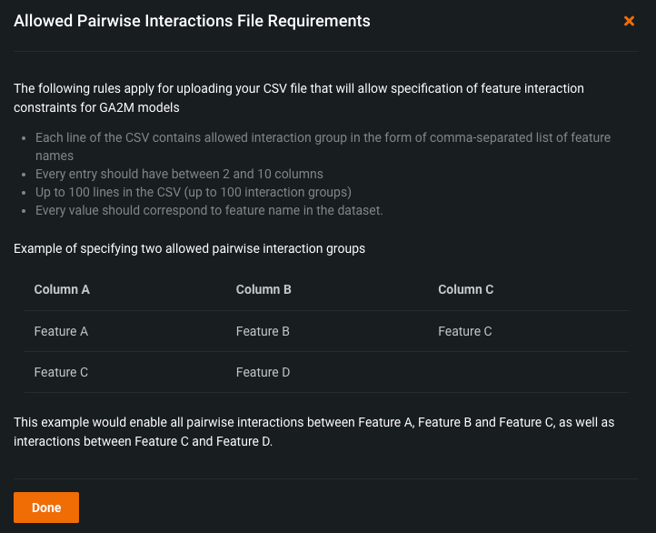Click the empty Column C cell in row two
The height and width of the screenshot is (533, 656).
[527, 372]
